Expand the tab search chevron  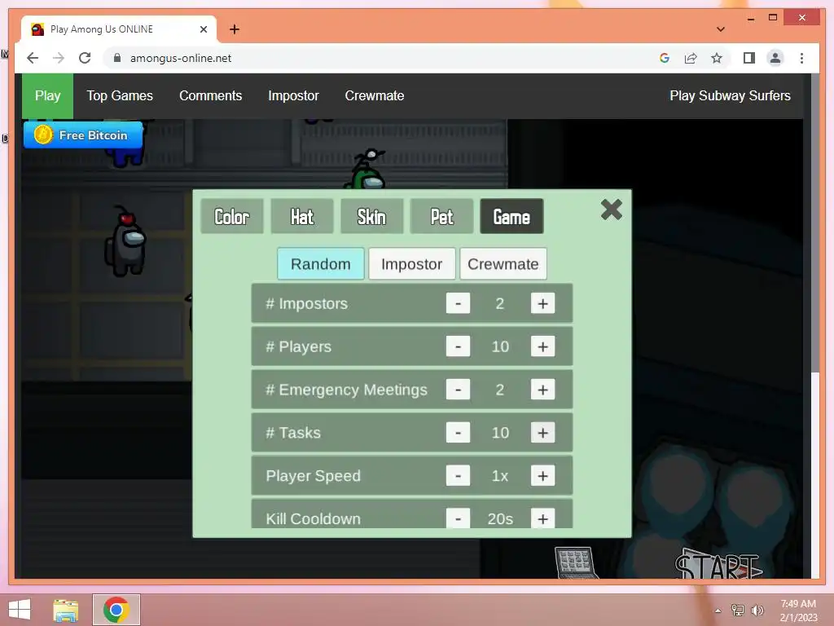[x=721, y=29]
